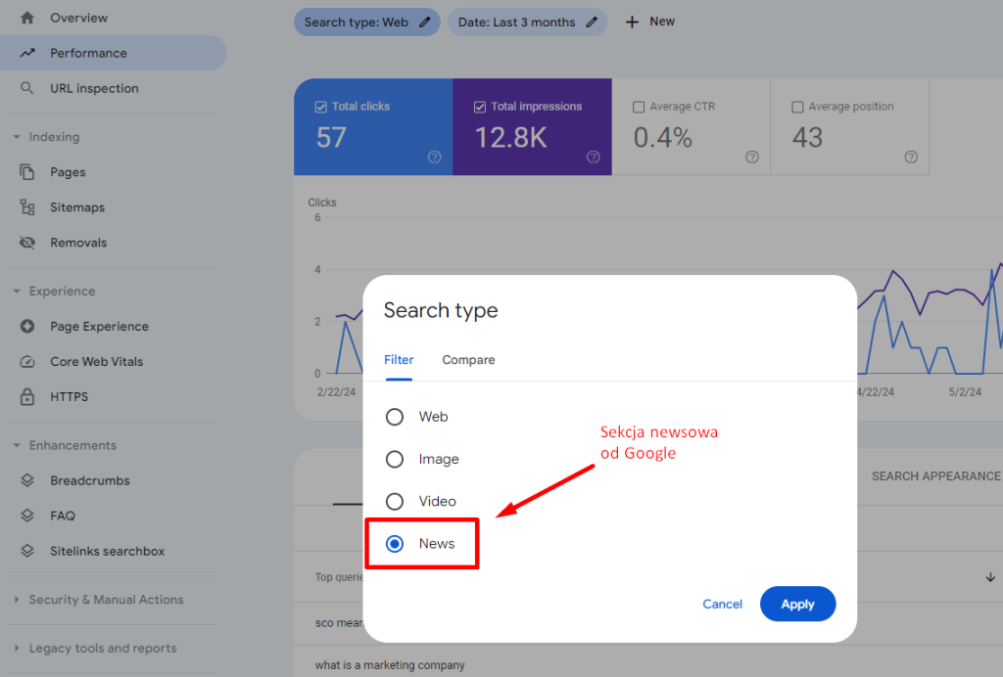Viewport: 1003px width, 677px height.
Task: Collapse the Indexing section
Action: tap(17, 137)
